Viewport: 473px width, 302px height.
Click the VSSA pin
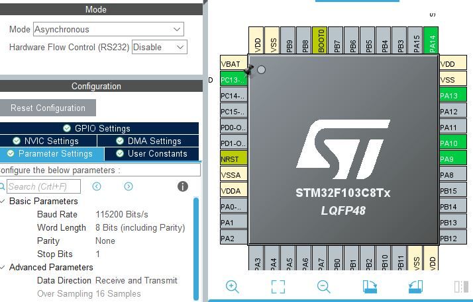click(x=233, y=174)
